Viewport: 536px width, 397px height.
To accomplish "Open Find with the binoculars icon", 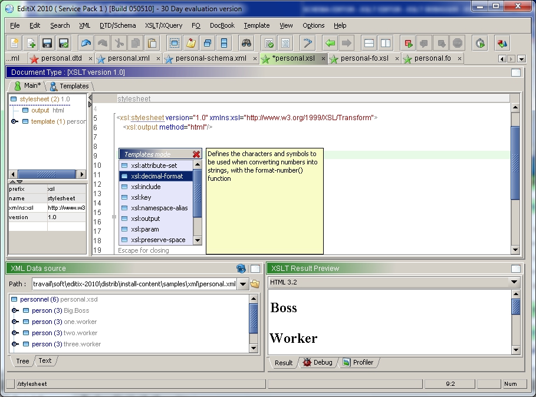I will click(x=246, y=43).
